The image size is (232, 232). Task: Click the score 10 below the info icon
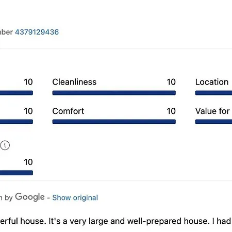click(x=28, y=162)
